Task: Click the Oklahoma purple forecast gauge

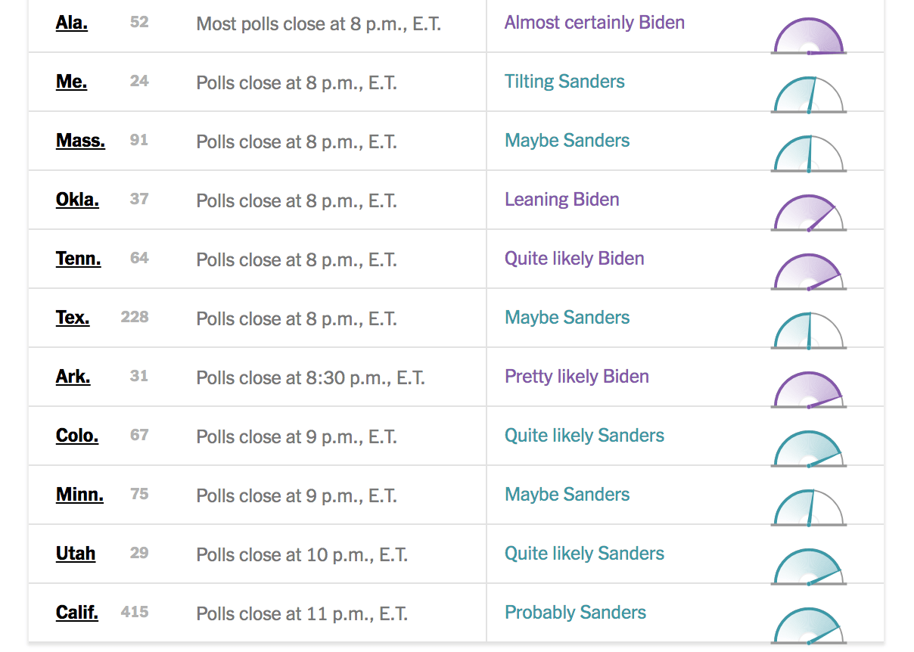Action: (x=808, y=214)
